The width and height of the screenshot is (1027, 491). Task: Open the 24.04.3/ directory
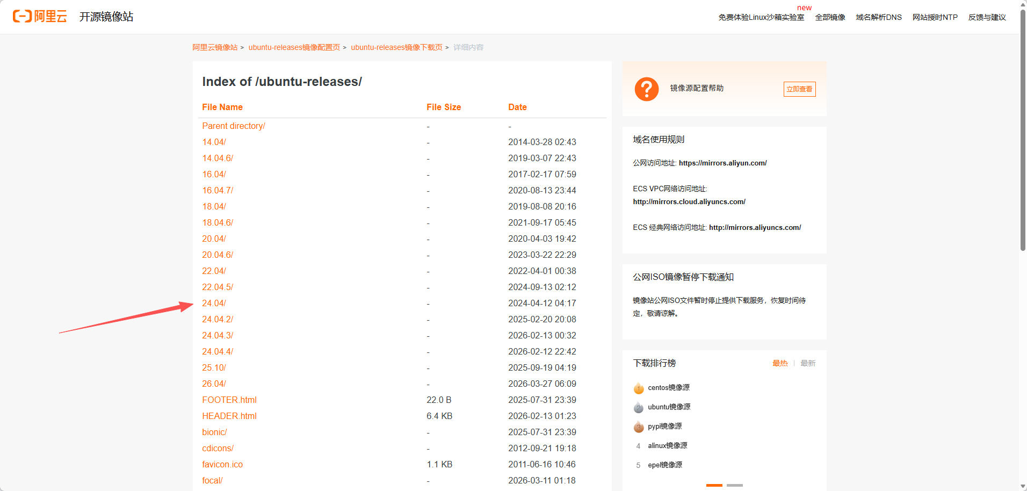click(x=218, y=335)
